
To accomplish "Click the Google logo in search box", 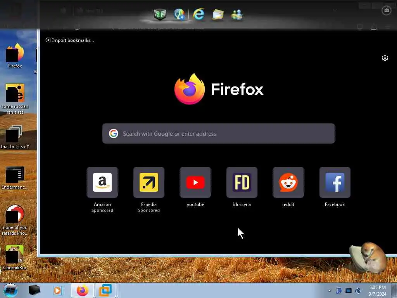I will [114, 133].
